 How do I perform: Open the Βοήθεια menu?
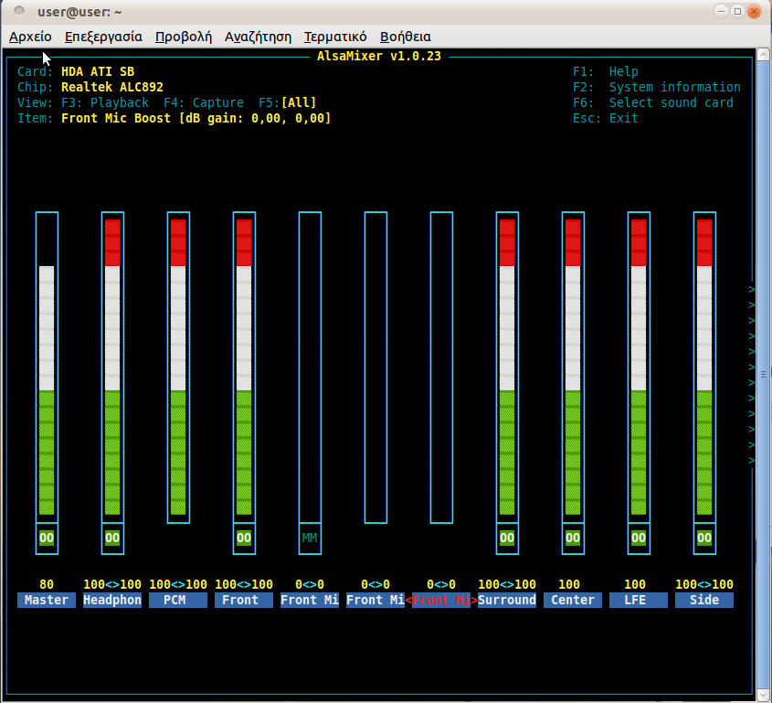(405, 37)
